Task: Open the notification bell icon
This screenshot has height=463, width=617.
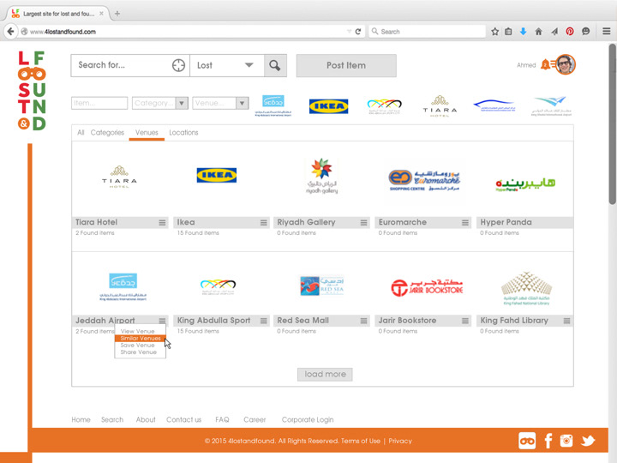Action: (546, 64)
